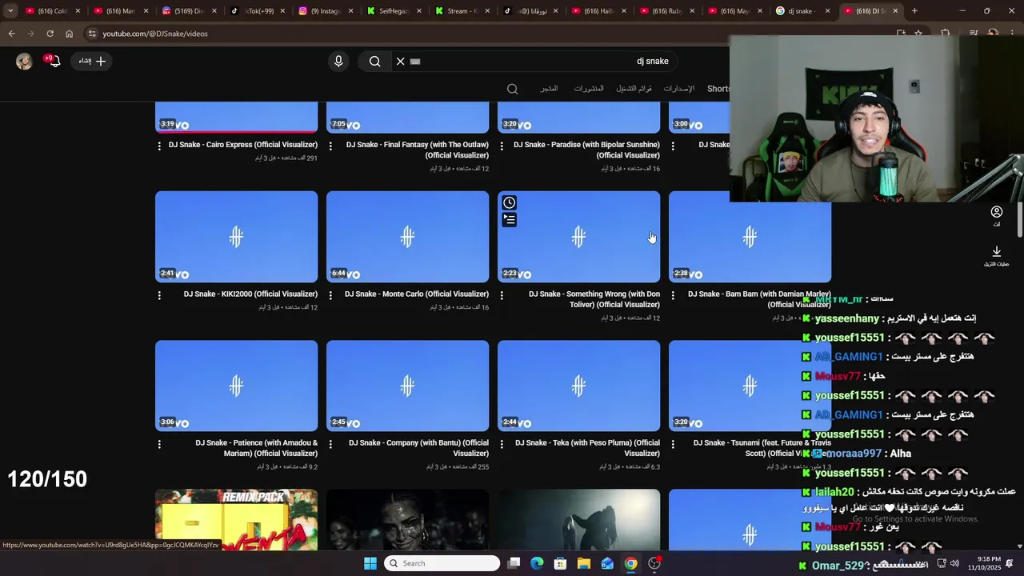This screenshot has height=576, width=1024.
Task: Open 'DJ Snake - Teka (with Peso Pluma)' title link
Action: click(587, 448)
